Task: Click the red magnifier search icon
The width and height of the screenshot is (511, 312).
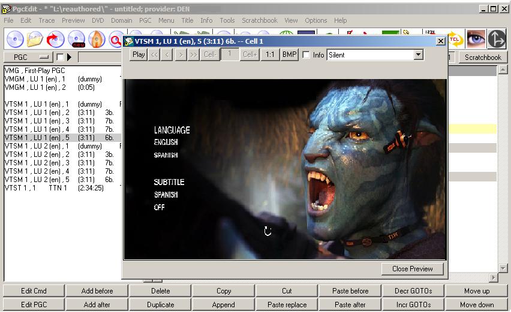Action: coord(115,40)
